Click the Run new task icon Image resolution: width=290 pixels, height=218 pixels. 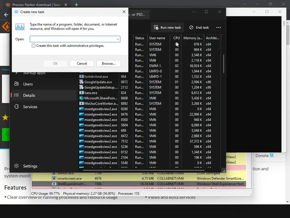click(x=156, y=28)
